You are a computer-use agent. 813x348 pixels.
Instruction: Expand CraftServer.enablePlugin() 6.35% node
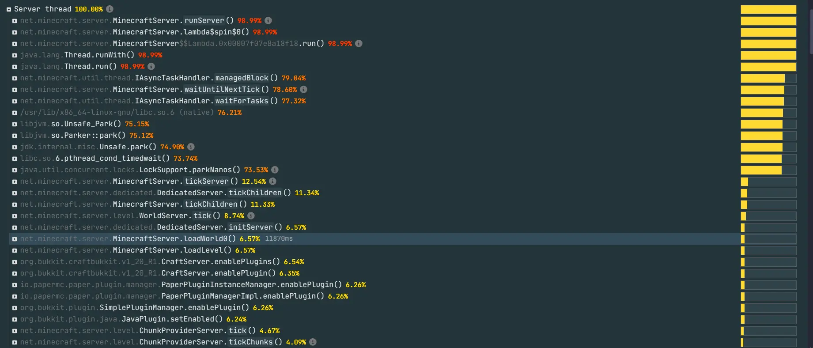(15, 273)
